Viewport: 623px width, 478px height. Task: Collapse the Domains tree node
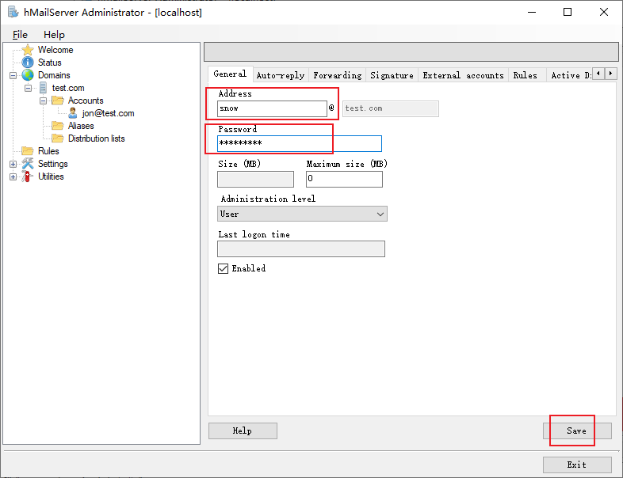tap(13, 75)
